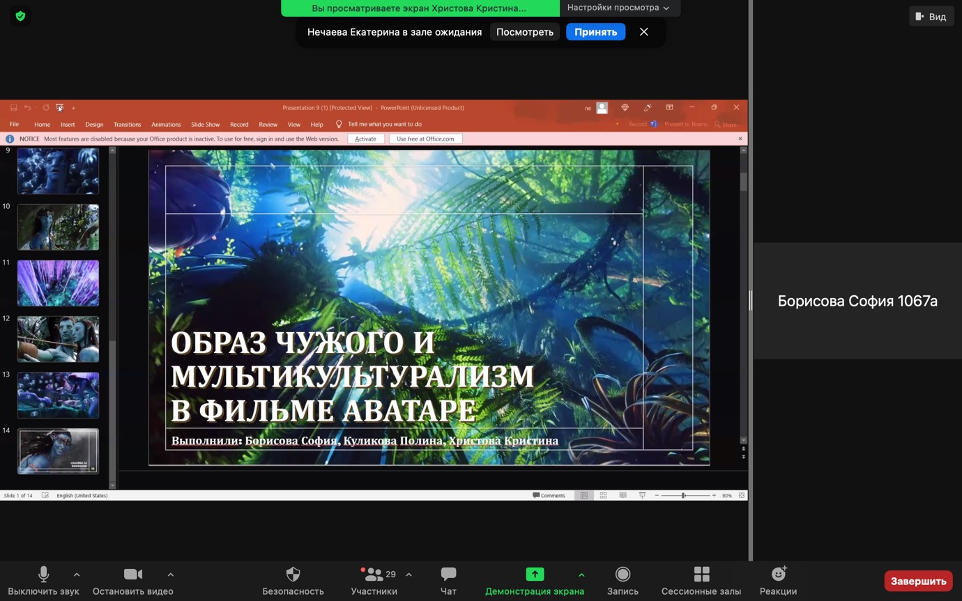
Task: Expand the audio options chevron
Action: [x=77, y=575]
